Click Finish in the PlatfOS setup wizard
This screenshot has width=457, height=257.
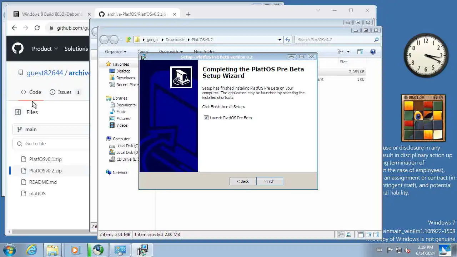(x=270, y=181)
